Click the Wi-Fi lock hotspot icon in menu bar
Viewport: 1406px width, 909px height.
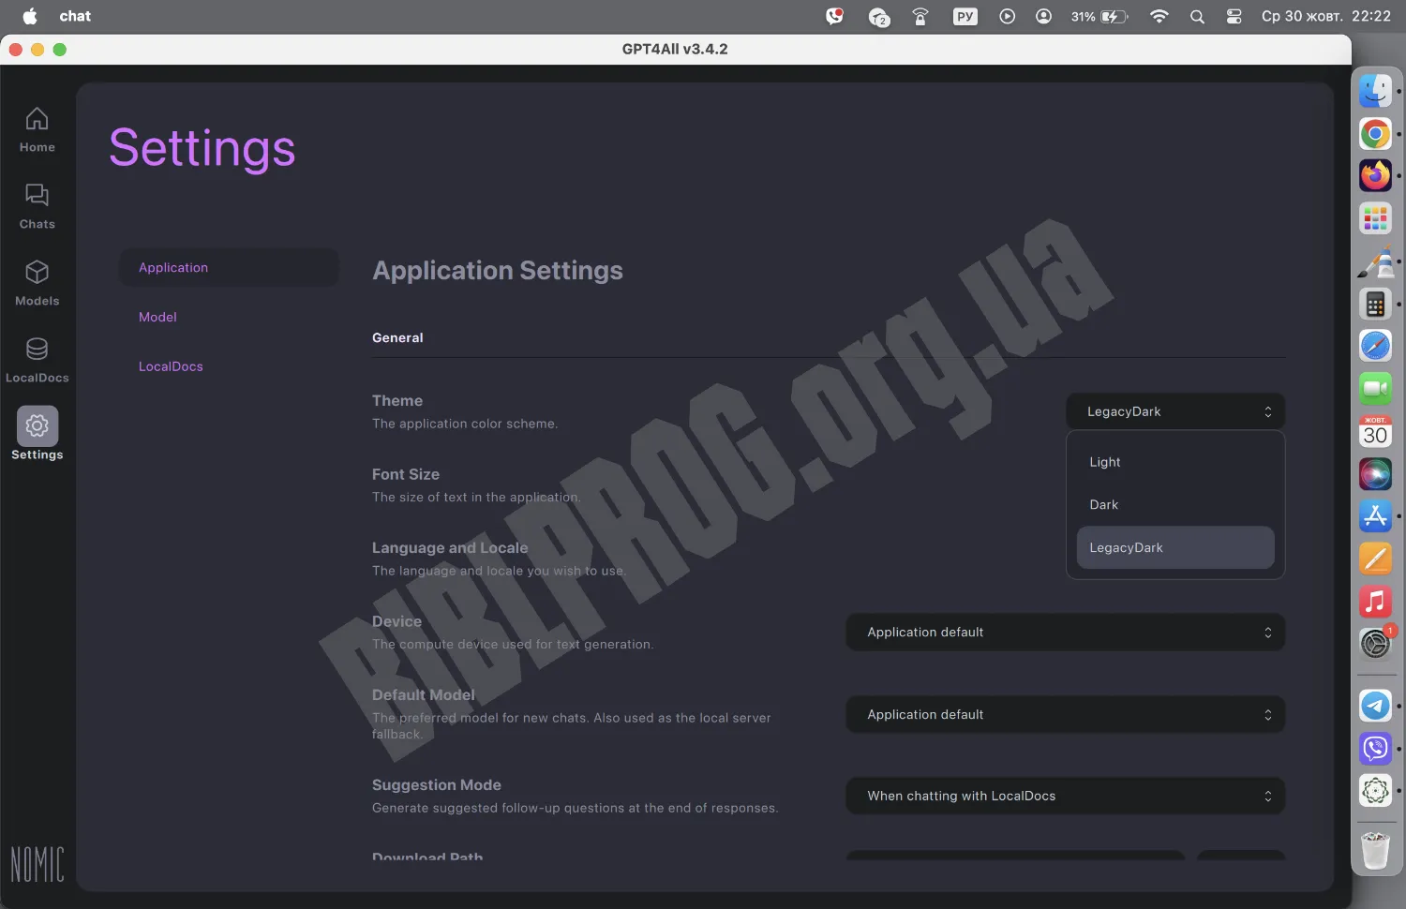pyautogui.click(x=920, y=16)
